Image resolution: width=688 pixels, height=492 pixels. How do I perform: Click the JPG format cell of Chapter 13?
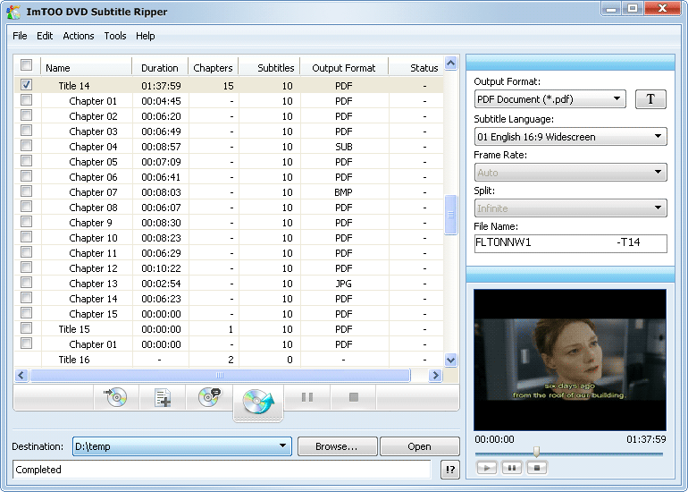(344, 284)
